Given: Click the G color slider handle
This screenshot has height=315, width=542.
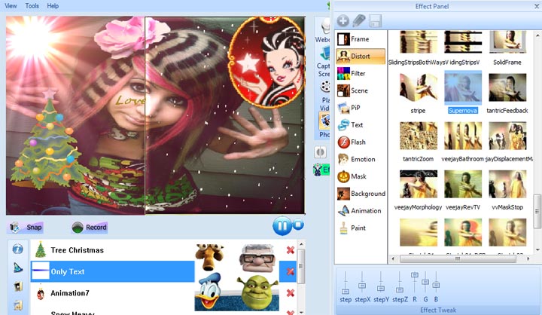Looking at the screenshot, I should tap(425, 282).
